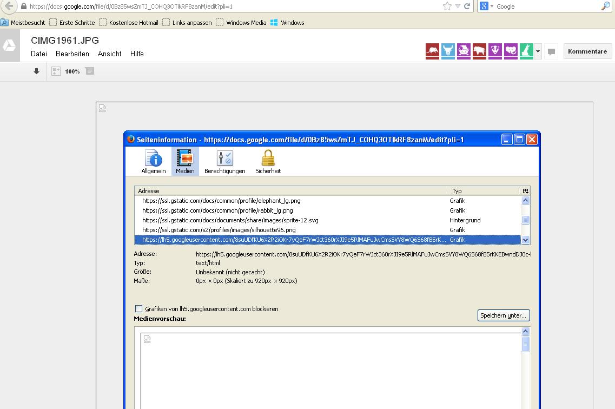Click the fit-to-page zoom icon

point(56,71)
